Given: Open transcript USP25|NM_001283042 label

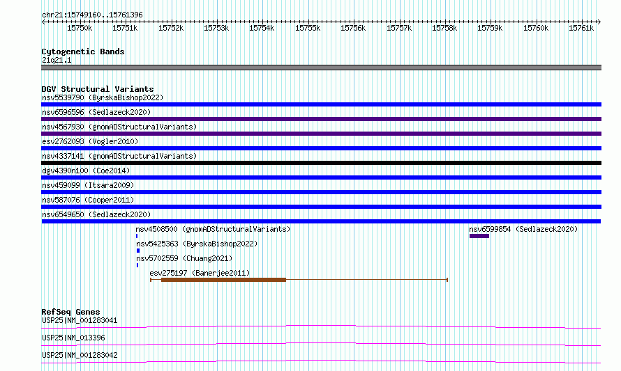Looking at the screenshot, I should coord(80,355).
